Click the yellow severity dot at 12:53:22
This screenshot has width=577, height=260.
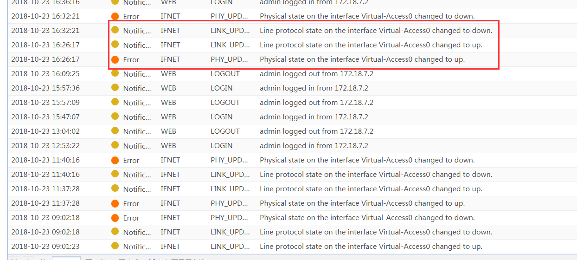pyautogui.click(x=115, y=146)
